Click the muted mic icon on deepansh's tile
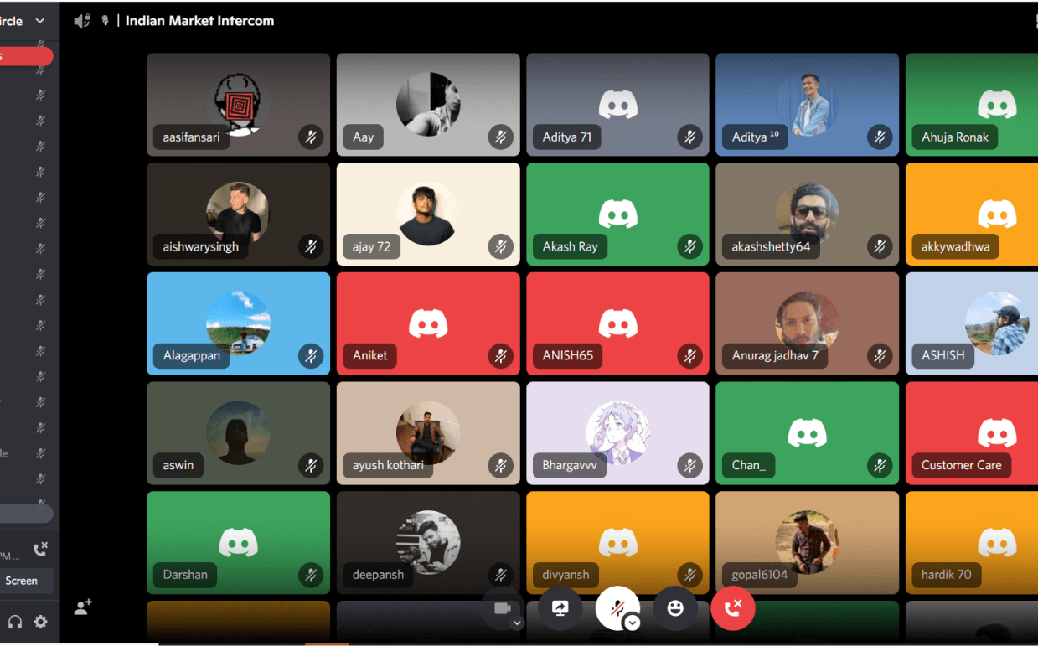Image resolution: width=1038 pixels, height=646 pixels. click(500, 575)
